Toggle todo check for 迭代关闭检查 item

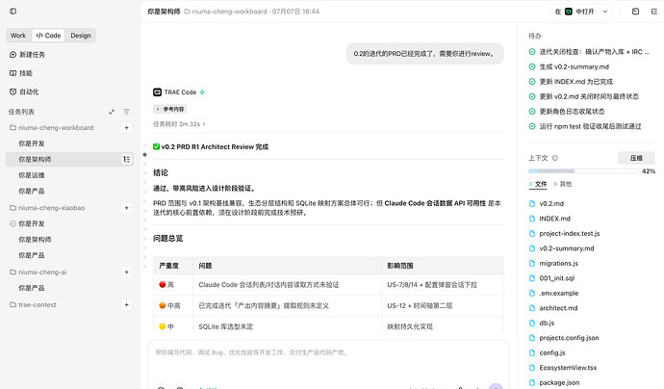pos(532,52)
